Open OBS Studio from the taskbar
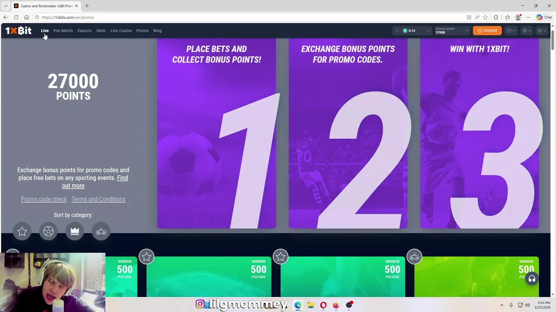This screenshot has width=556, height=312. pyautogui.click(x=349, y=305)
